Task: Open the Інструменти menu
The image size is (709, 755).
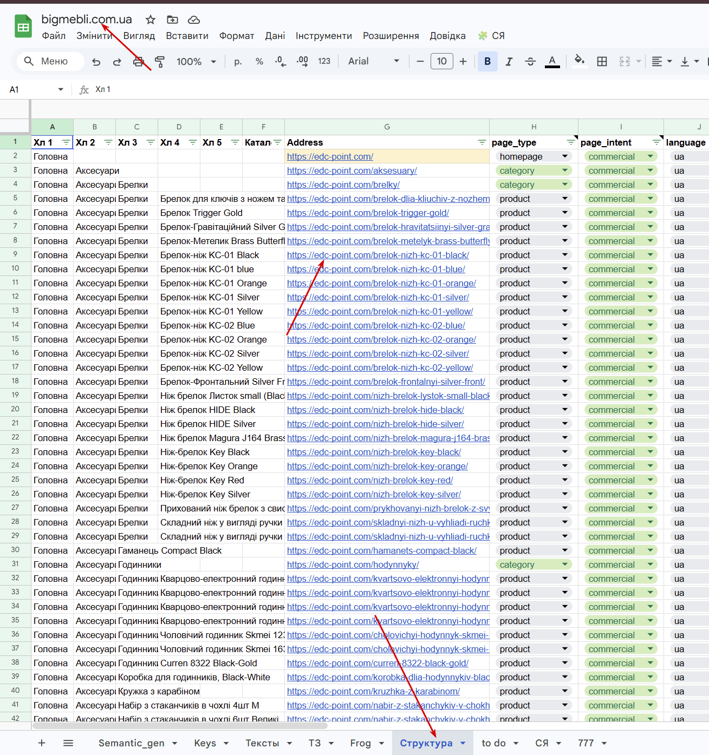Action: click(x=324, y=36)
